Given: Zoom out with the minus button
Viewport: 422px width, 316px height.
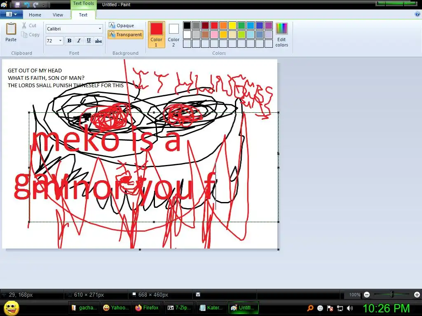Looking at the screenshot, I should pos(366,295).
